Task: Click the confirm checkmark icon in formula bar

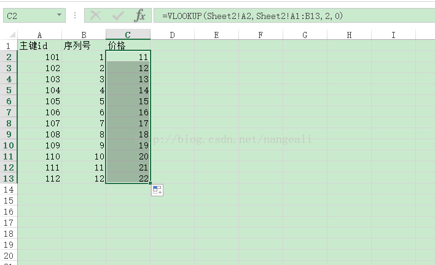Action: [117, 15]
